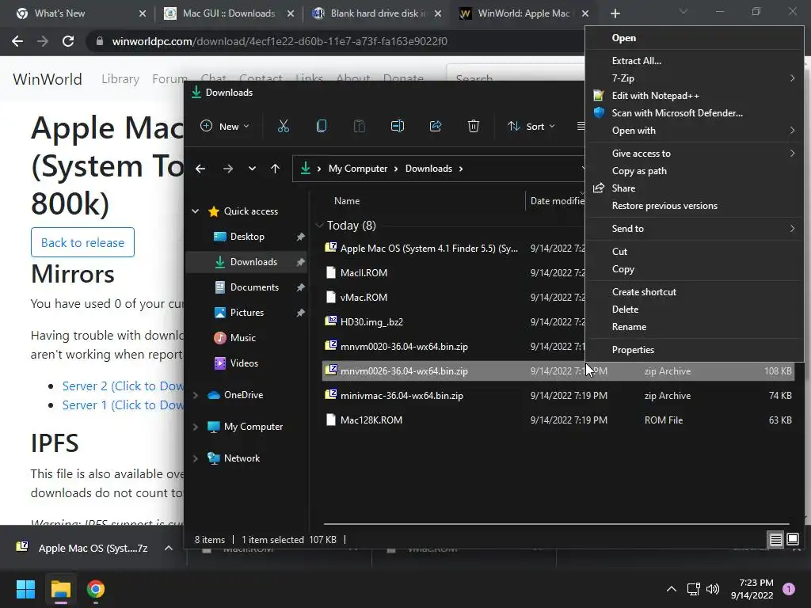The height and width of the screenshot is (608, 811).
Task: Select the Mac128K.ROM file
Action: 371,420
